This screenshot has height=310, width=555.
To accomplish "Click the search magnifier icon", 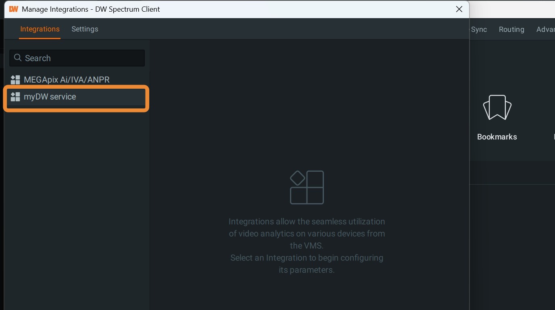I will point(17,58).
